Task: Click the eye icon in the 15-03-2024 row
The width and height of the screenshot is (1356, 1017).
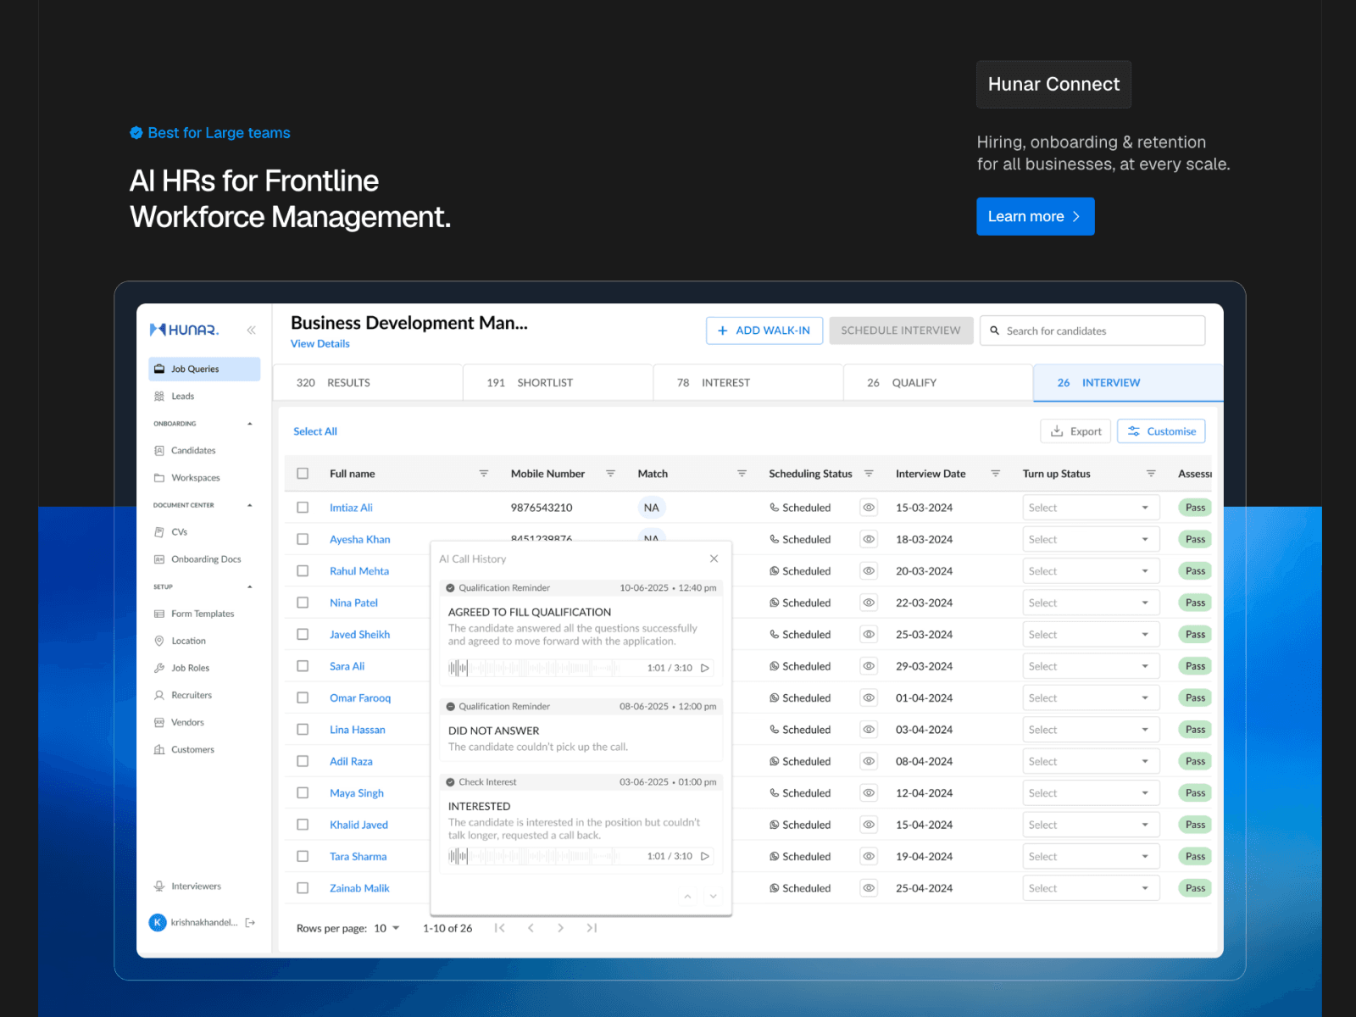Action: pos(869,508)
